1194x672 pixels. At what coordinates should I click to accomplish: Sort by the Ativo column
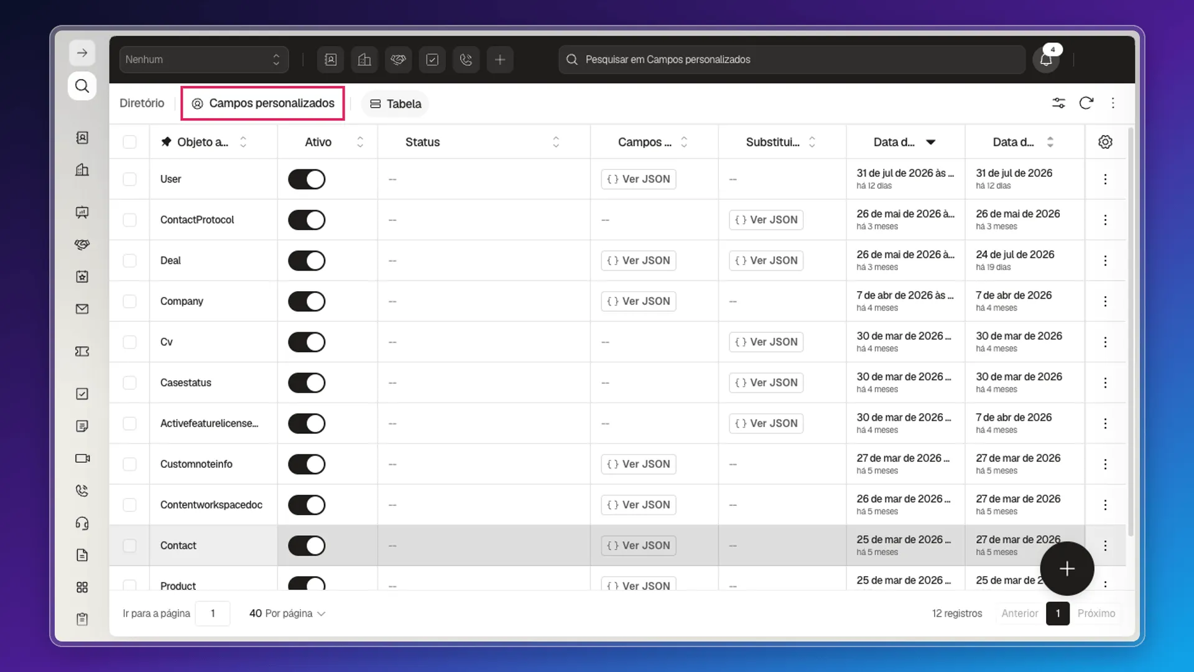[360, 142]
